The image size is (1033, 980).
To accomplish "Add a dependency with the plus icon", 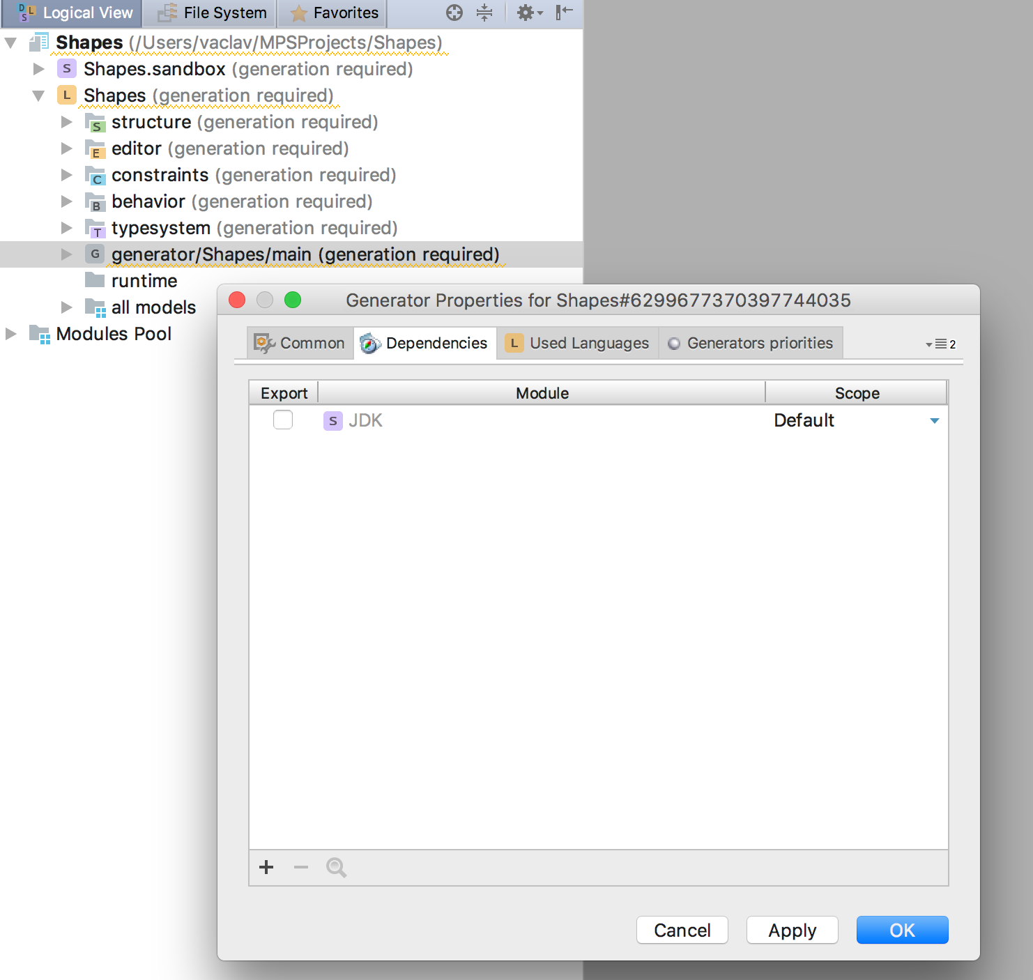I will [266, 867].
